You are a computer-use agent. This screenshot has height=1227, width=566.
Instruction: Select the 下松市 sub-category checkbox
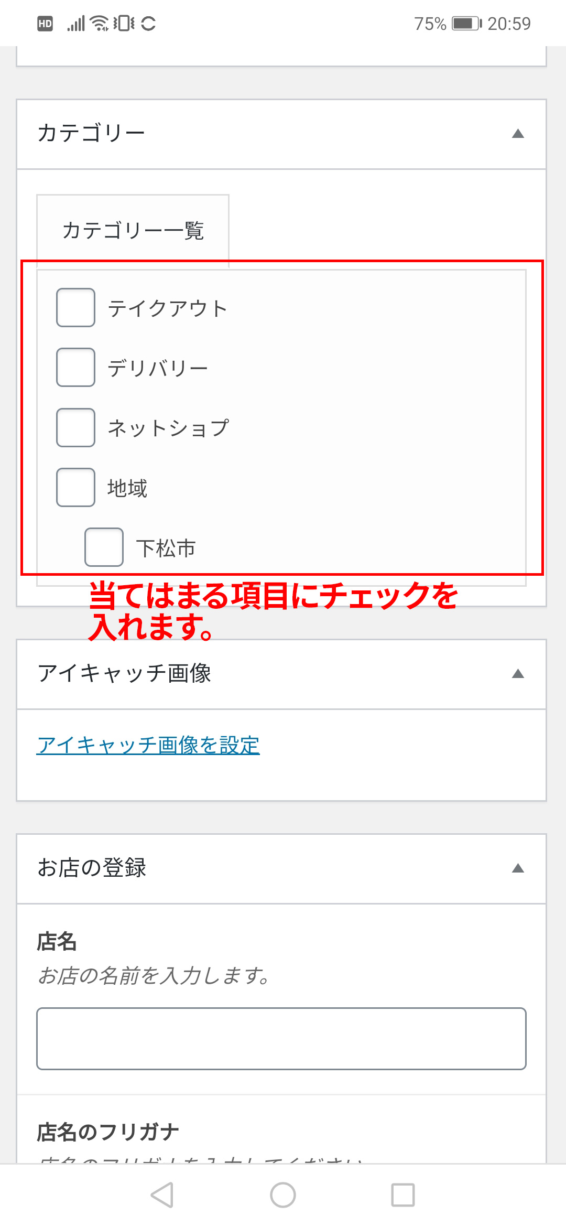(x=104, y=547)
